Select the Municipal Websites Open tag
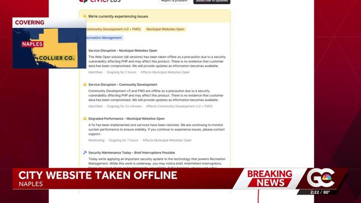The image size is (361, 203). (165, 29)
